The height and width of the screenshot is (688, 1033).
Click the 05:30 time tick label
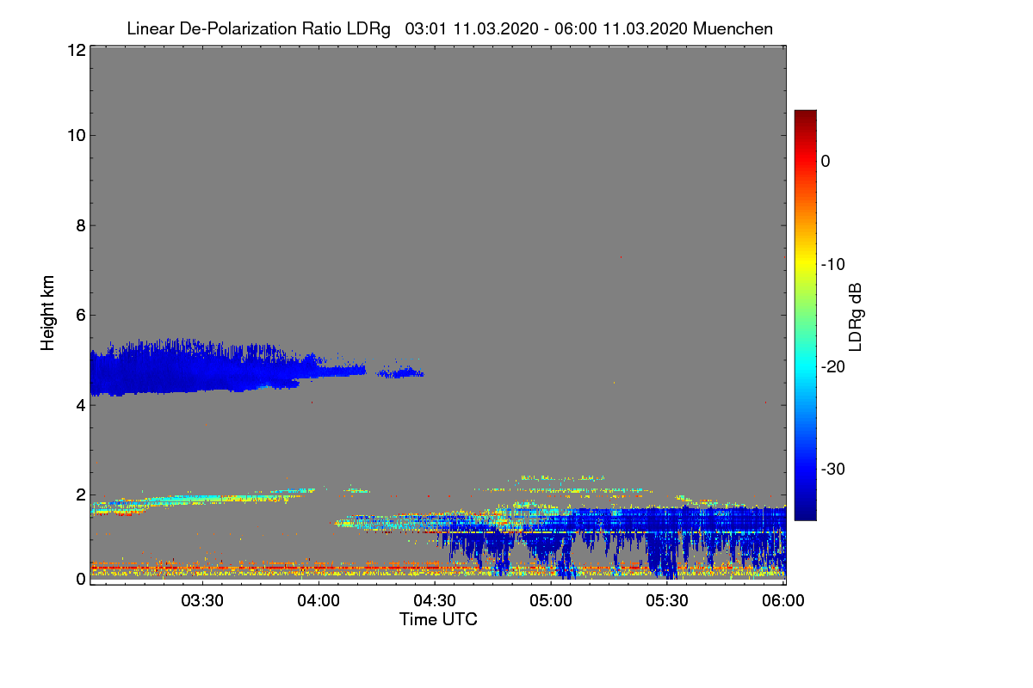667,600
